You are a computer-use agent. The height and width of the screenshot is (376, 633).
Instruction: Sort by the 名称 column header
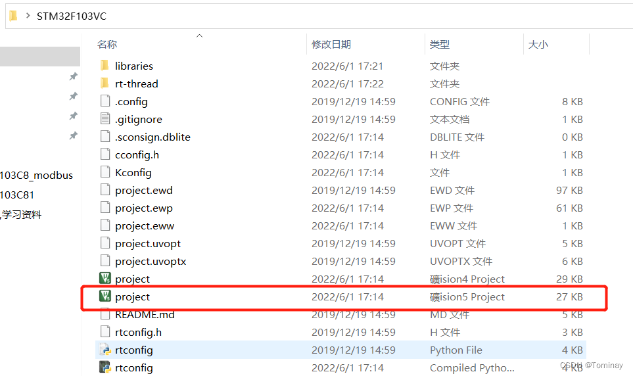click(x=107, y=45)
